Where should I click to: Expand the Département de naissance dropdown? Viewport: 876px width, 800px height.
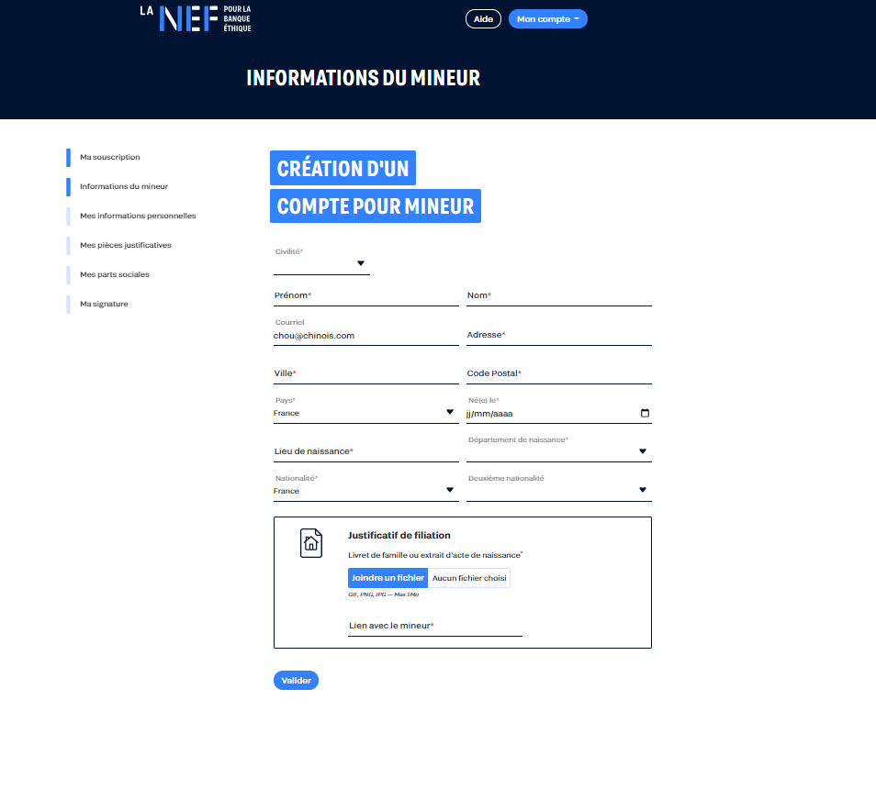coord(558,451)
